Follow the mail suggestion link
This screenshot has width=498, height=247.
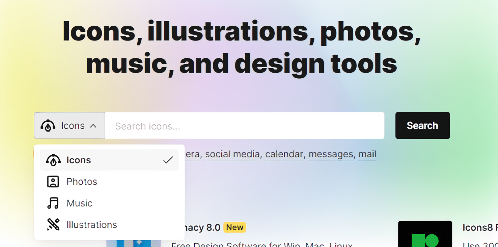tap(367, 154)
